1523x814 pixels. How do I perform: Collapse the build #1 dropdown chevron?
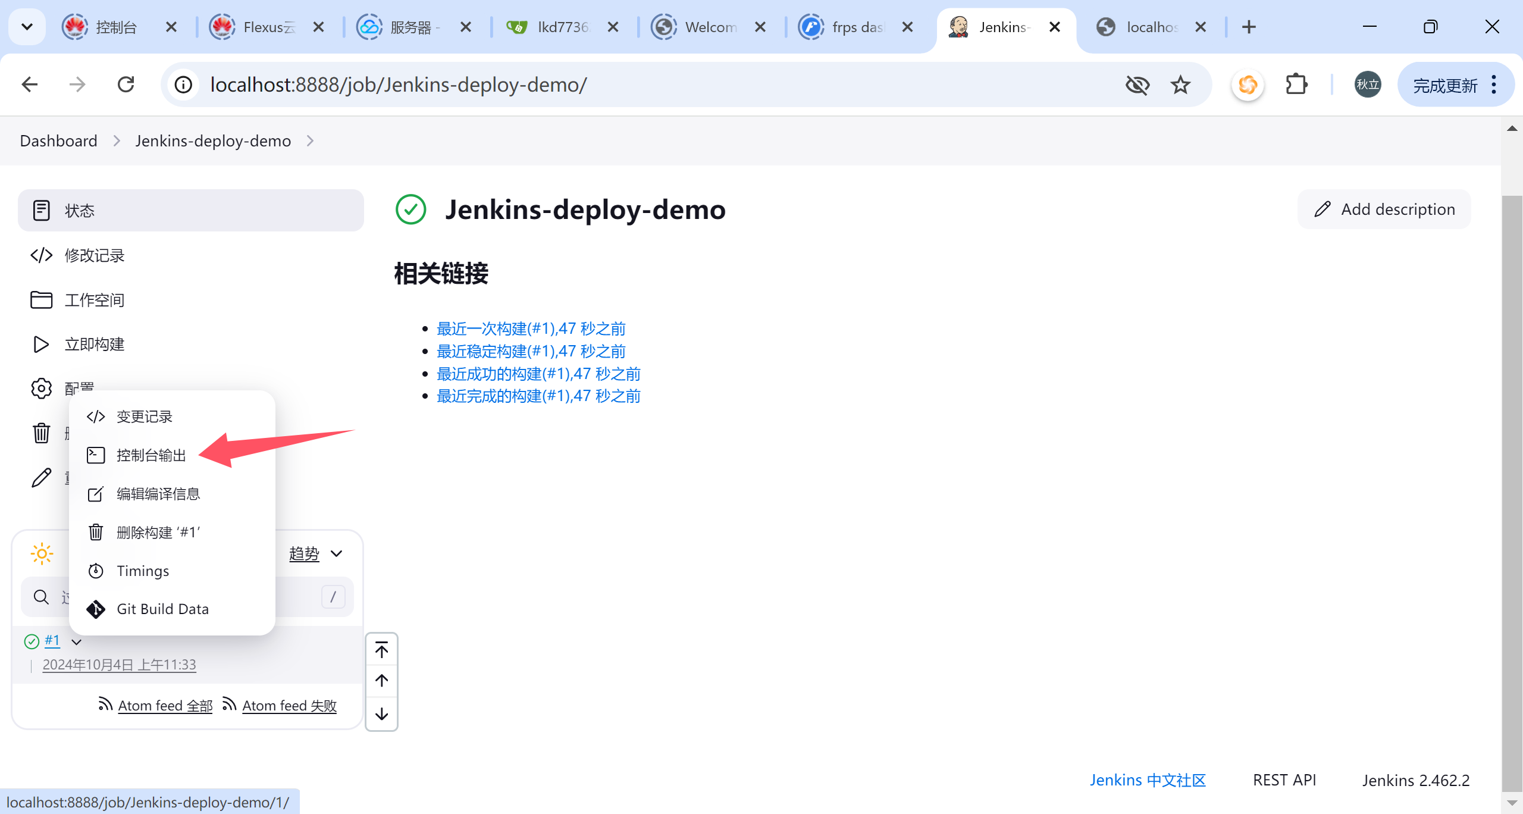(x=76, y=642)
